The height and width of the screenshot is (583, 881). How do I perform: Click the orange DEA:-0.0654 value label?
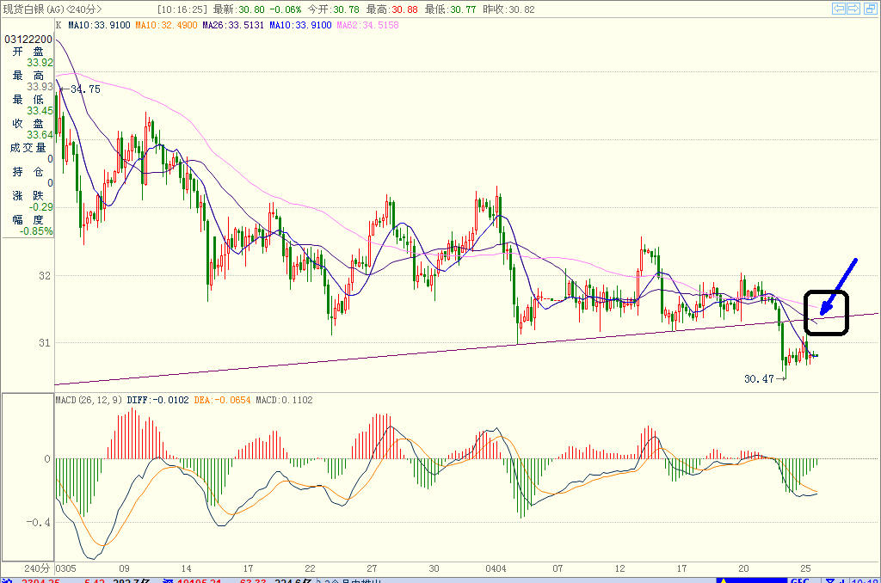pos(222,400)
